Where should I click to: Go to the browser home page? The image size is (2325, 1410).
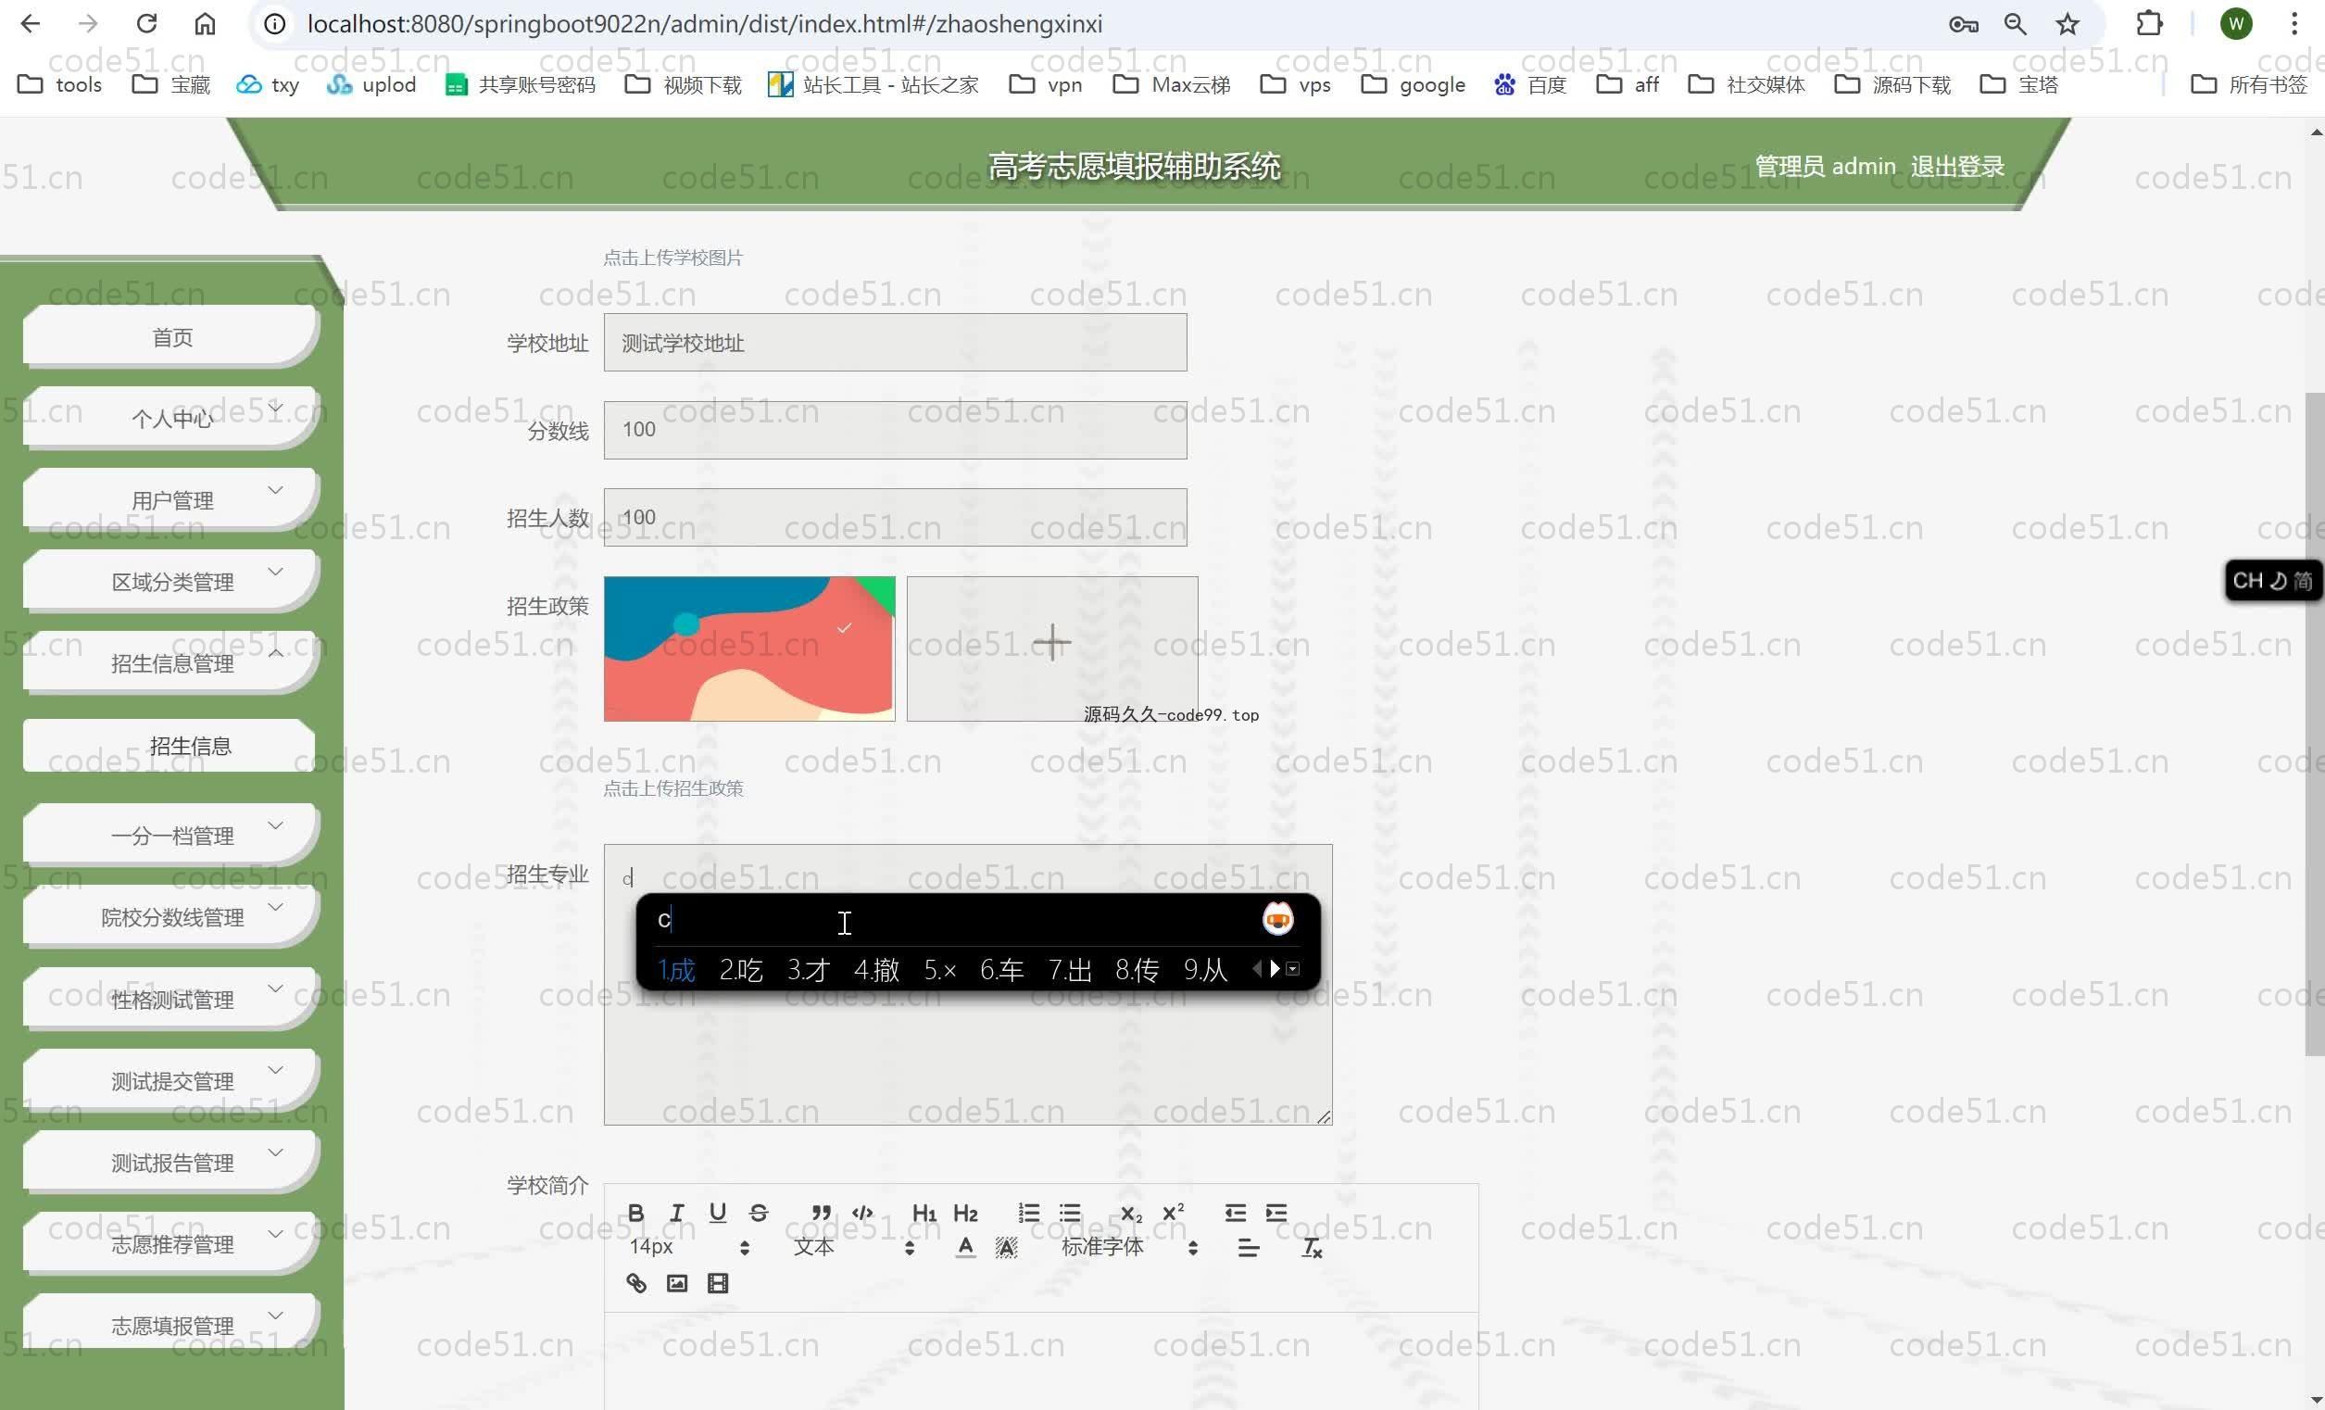tap(205, 23)
